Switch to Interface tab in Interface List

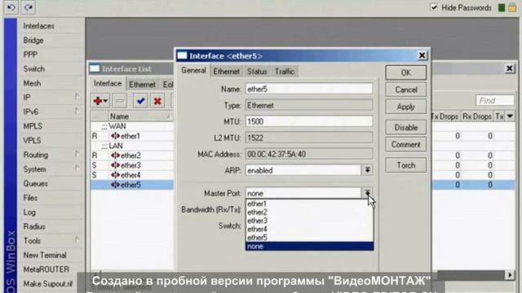click(108, 83)
